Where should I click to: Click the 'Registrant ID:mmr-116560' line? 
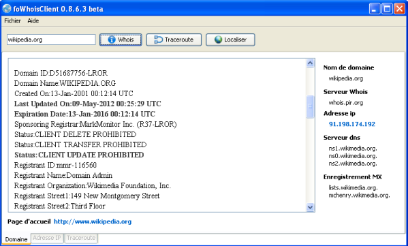[55, 165]
